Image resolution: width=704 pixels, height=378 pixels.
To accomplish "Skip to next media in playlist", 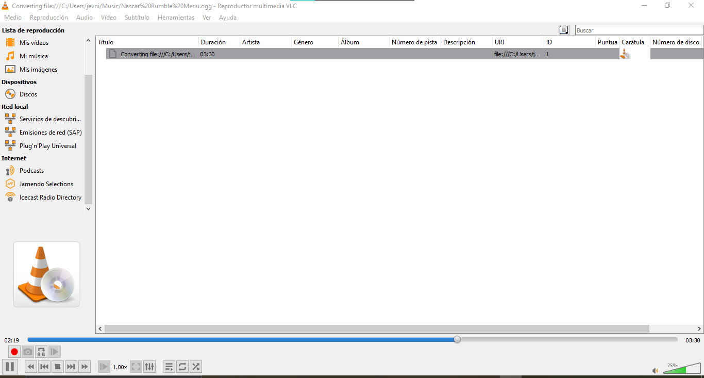I will point(71,367).
